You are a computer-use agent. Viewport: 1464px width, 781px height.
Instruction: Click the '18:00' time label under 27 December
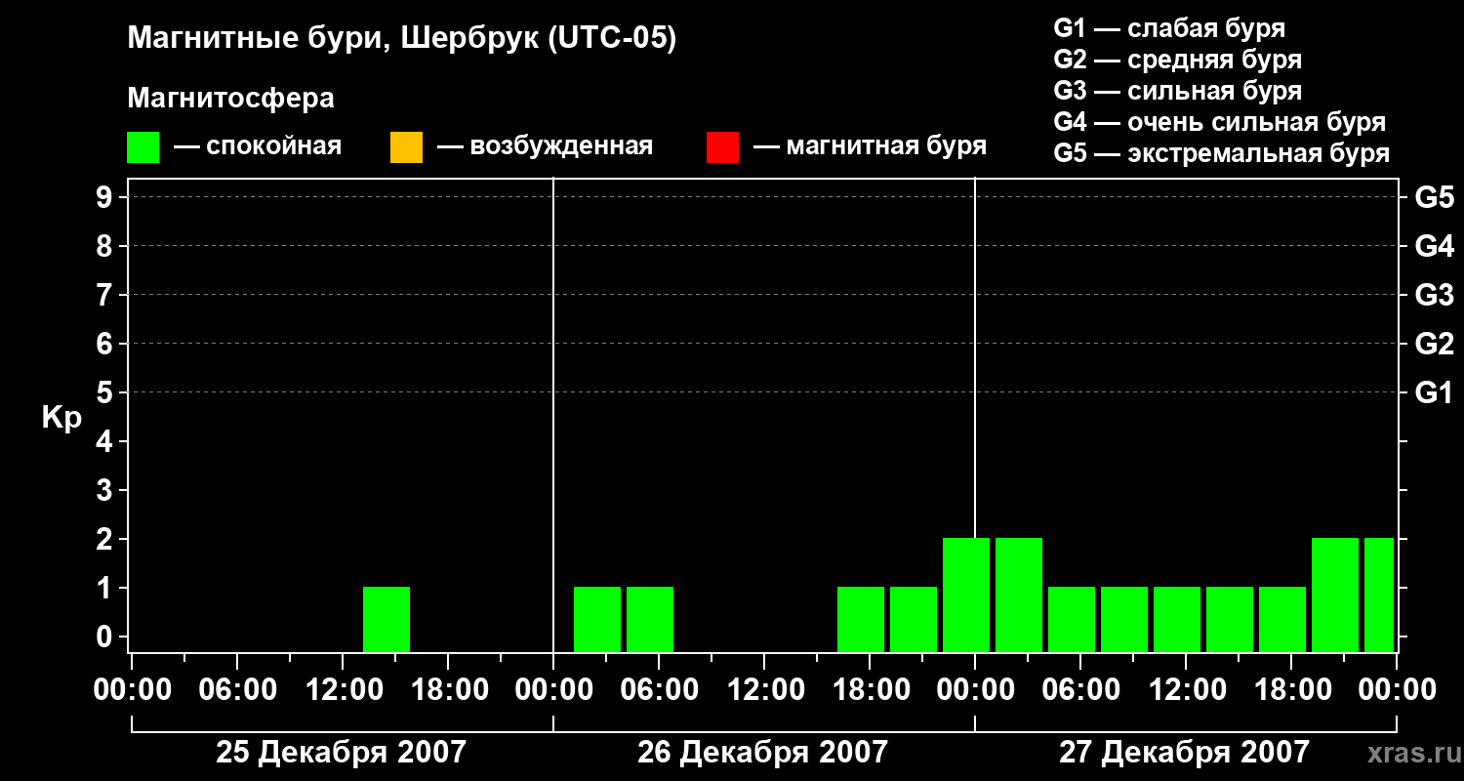(1292, 690)
